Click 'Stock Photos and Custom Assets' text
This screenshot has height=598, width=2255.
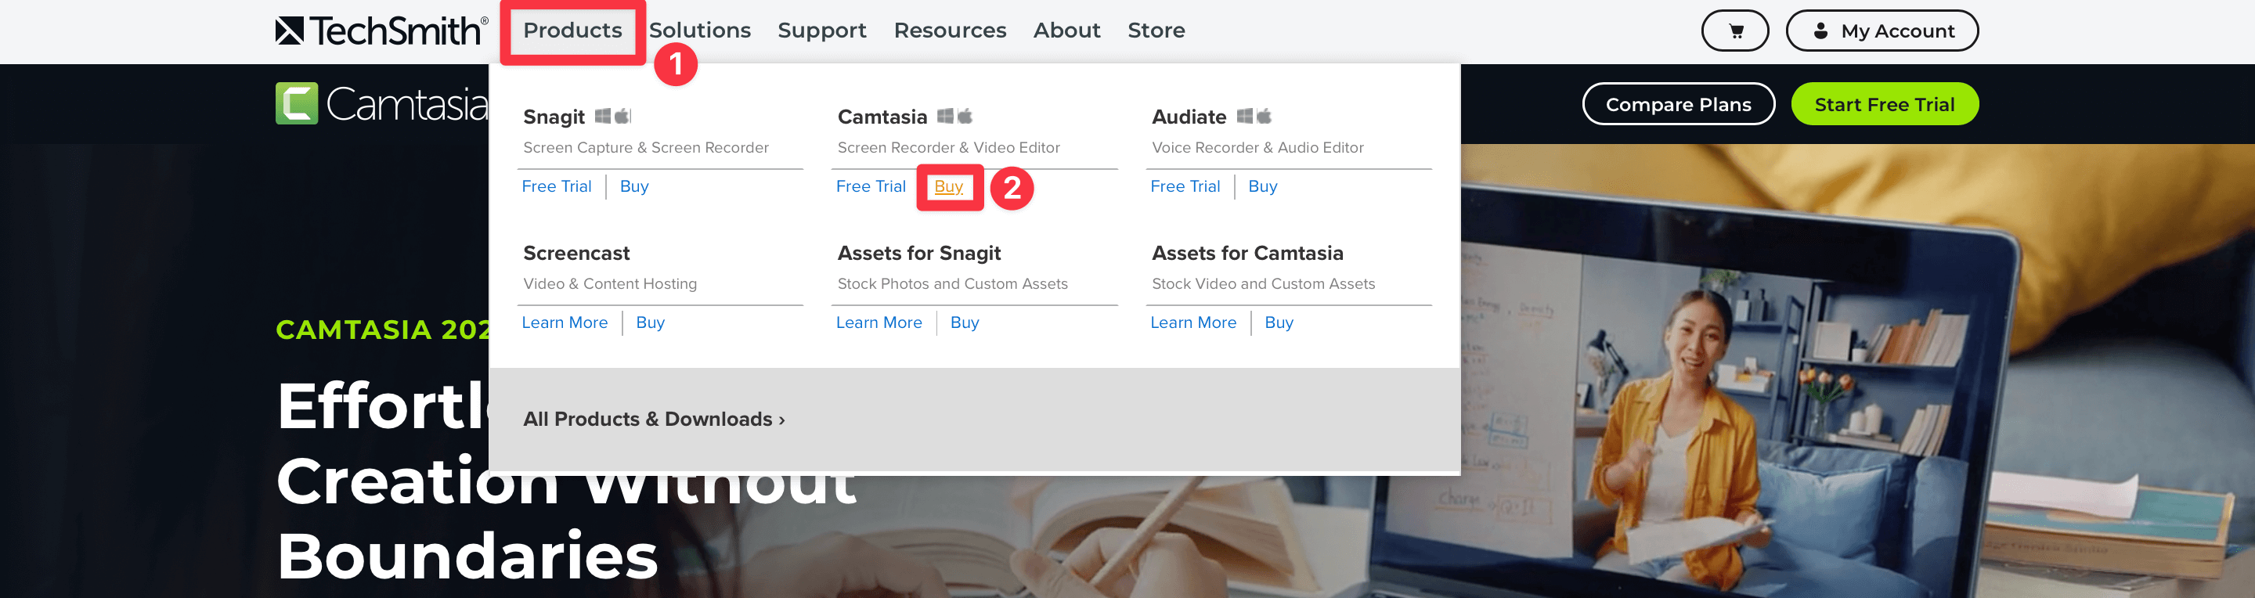tap(952, 283)
